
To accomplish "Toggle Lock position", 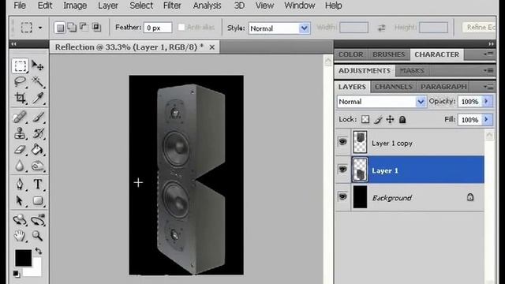I will (390, 119).
